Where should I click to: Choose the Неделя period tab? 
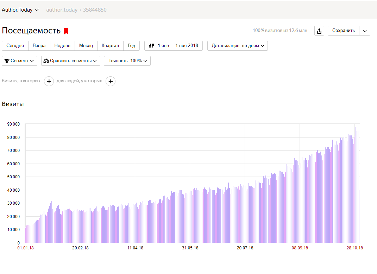(x=62, y=46)
